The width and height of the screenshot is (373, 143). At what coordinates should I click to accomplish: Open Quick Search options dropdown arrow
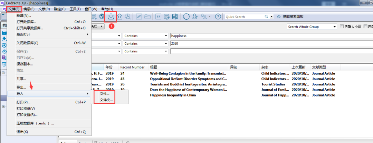pyautogui.click(x=272, y=17)
